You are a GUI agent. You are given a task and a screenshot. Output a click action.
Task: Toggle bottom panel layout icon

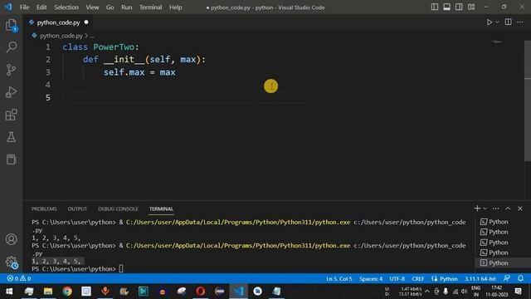(446, 7)
